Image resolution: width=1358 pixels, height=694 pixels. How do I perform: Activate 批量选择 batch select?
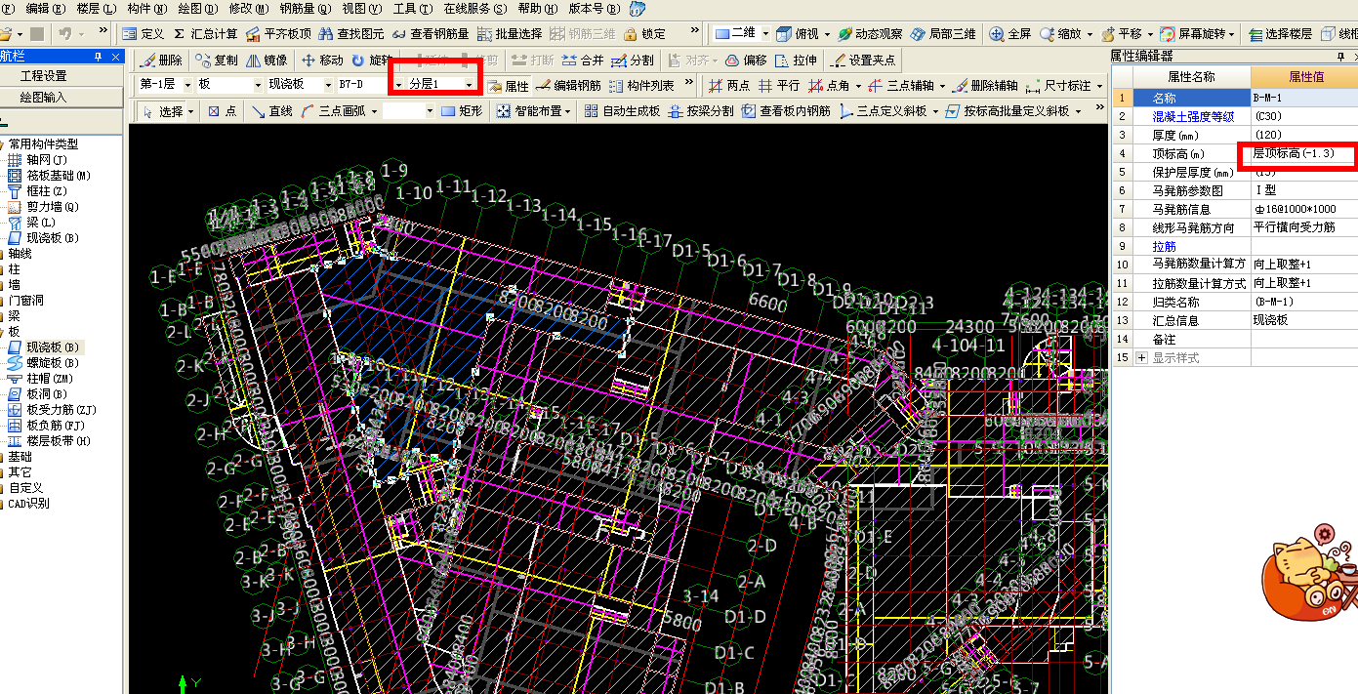pos(509,33)
